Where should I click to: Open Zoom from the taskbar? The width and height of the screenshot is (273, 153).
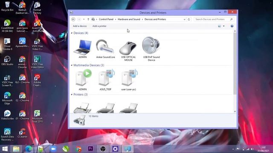coord(53,149)
